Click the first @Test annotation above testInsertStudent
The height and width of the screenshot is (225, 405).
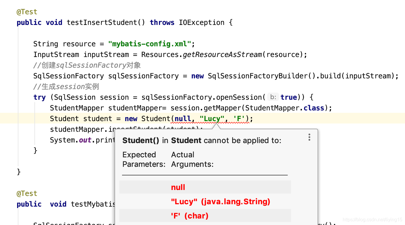pos(27,12)
